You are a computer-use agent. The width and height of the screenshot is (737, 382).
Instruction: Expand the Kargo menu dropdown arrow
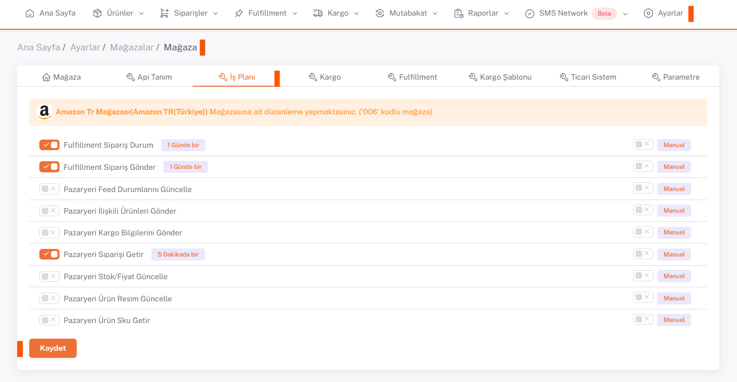(x=357, y=14)
